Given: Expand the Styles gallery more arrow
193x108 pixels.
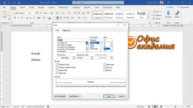Looking at the screenshot, I should [x=148, y=18].
